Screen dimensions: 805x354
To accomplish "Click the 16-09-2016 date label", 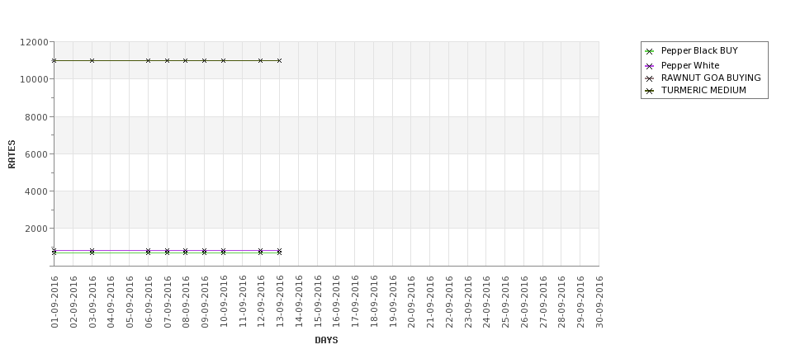I will pos(336,302).
